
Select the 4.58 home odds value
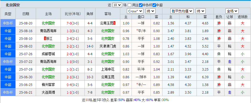(171, 85)
